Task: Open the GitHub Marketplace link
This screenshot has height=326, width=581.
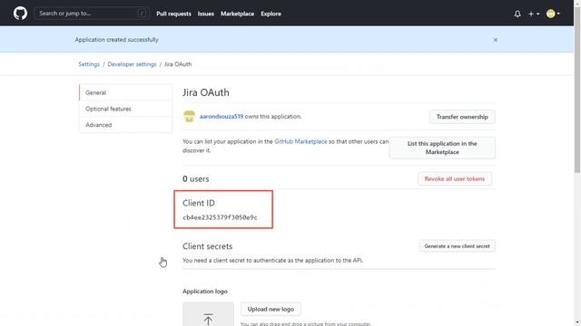Action: click(300, 141)
